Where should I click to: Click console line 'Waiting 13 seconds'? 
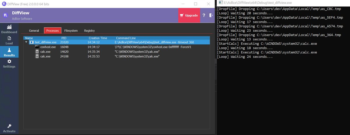click(245, 39)
